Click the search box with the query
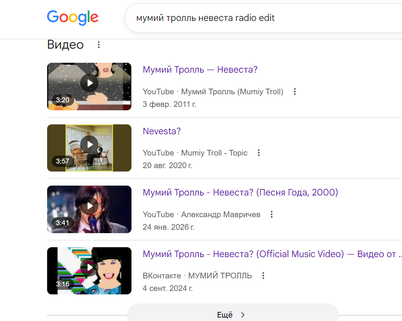 263,18
